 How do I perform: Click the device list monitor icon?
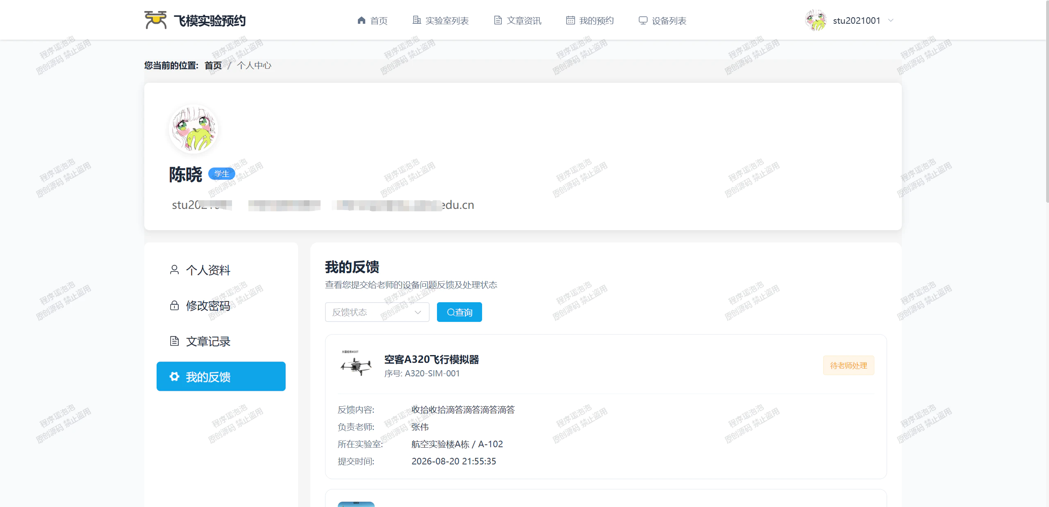point(643,20)
